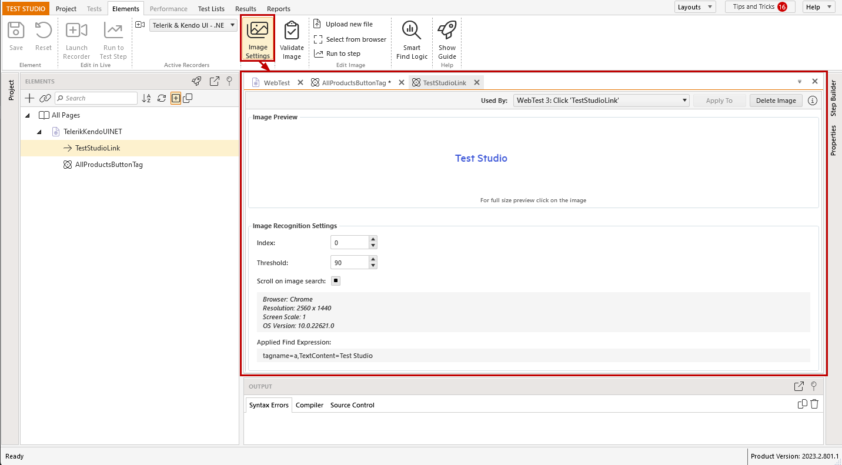
Task: Collapse the All Pages tree node
Action: (x=28, y=115)
